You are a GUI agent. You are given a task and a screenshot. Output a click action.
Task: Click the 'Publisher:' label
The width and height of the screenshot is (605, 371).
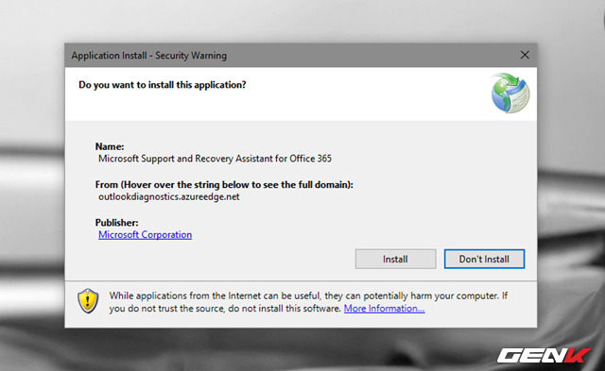116,223
